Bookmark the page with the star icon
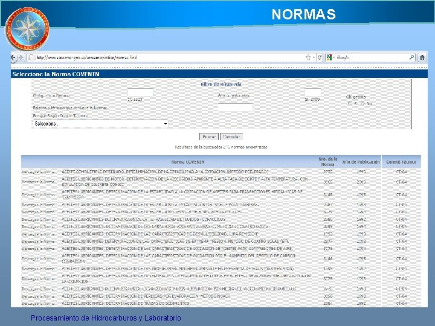Image resolution: width=435 pixels, height=326 pixels. (308, 57)
